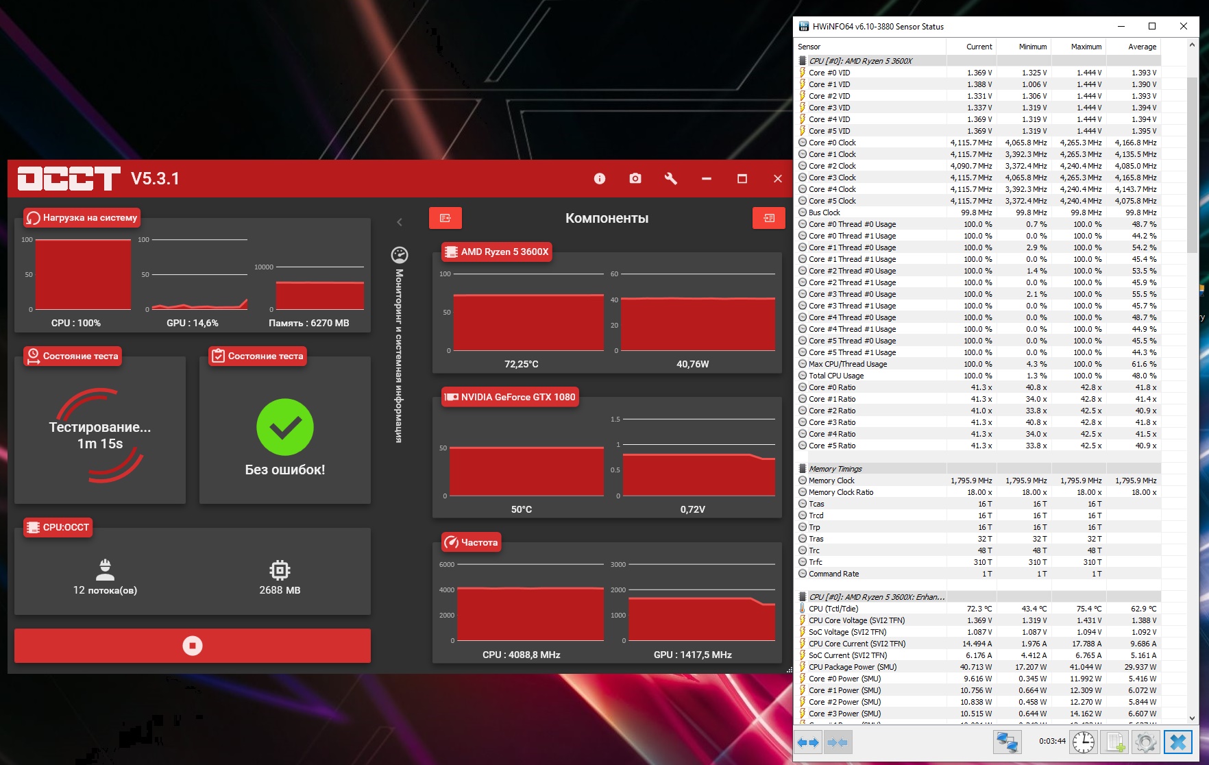Viewport: 1209px width, 765px height.
Task: Click the CPU:OCCT test label
Action: pos(58,527)
